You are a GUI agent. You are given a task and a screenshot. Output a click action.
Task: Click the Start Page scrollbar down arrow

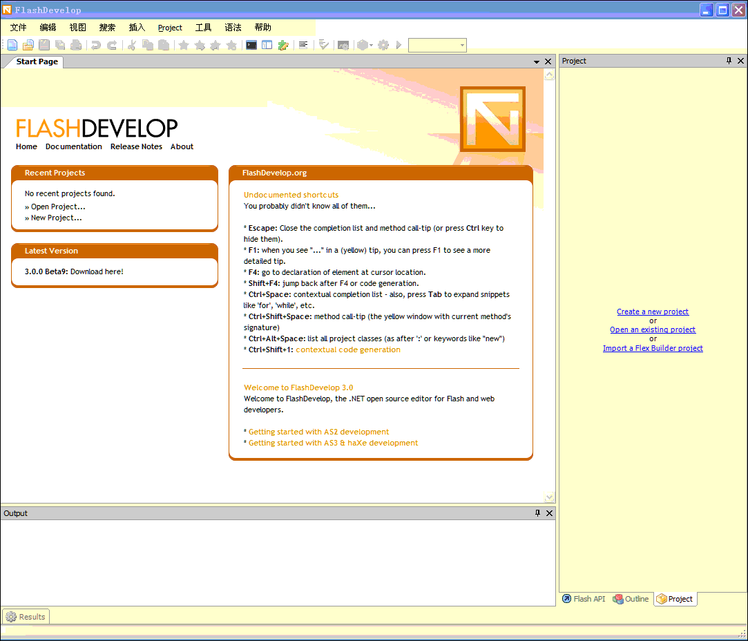tap(550, 497)
